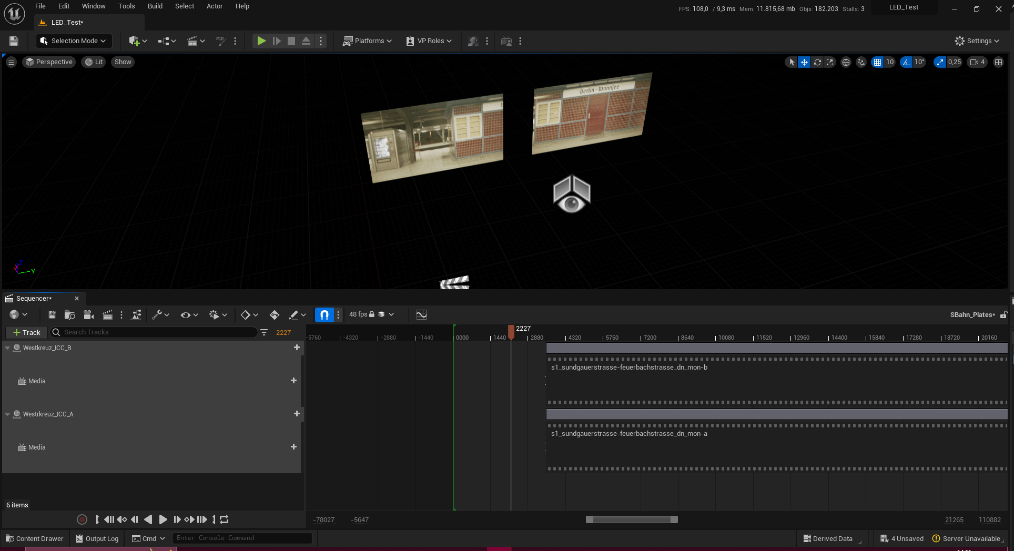Click the timeline horizontal scrollbar thumb
Screen dimensions: 1014x551
tap(632, 519)
